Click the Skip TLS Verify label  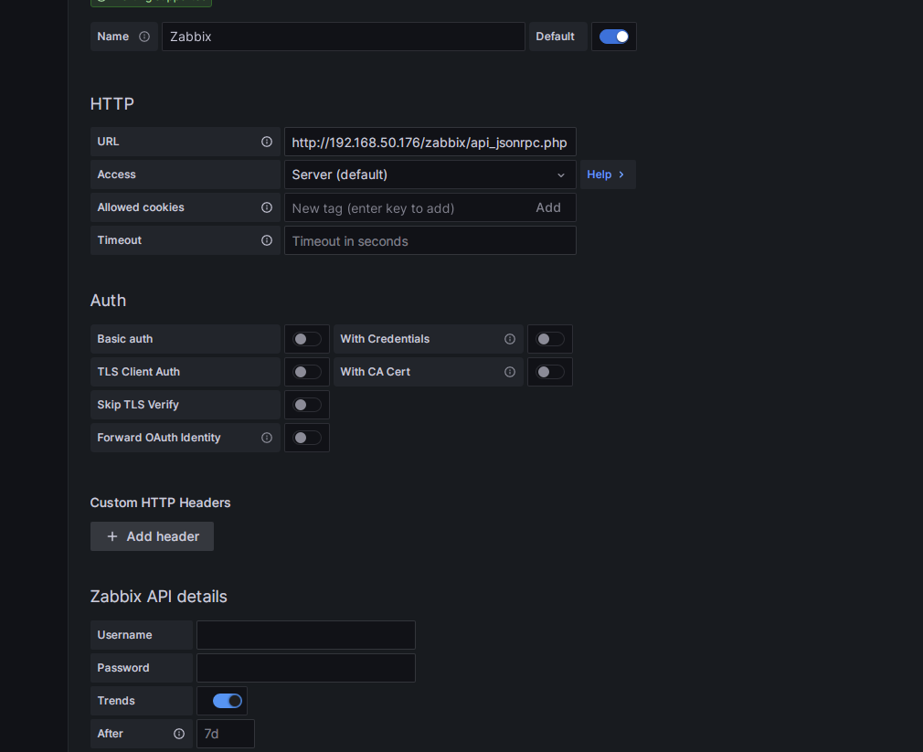point(138,405)
